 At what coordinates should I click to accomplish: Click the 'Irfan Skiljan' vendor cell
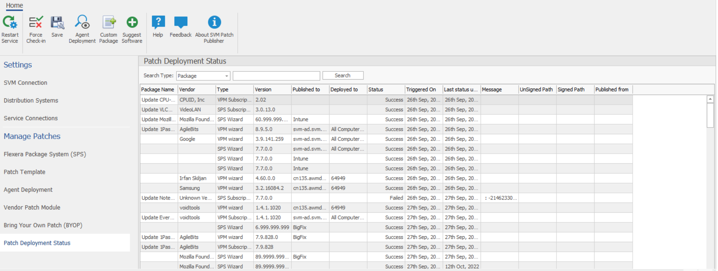(x=197, y=178)
